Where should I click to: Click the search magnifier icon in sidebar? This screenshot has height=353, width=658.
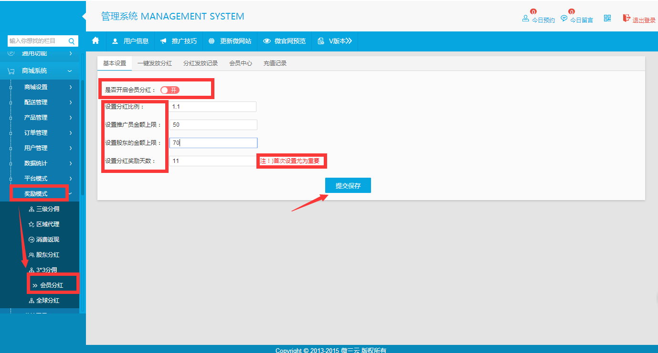click(x=72, y=41)
